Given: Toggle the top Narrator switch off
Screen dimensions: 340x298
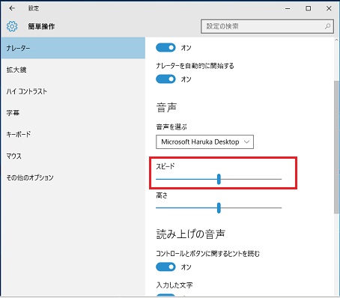Looking at the screenshot, I should (166, 47).
